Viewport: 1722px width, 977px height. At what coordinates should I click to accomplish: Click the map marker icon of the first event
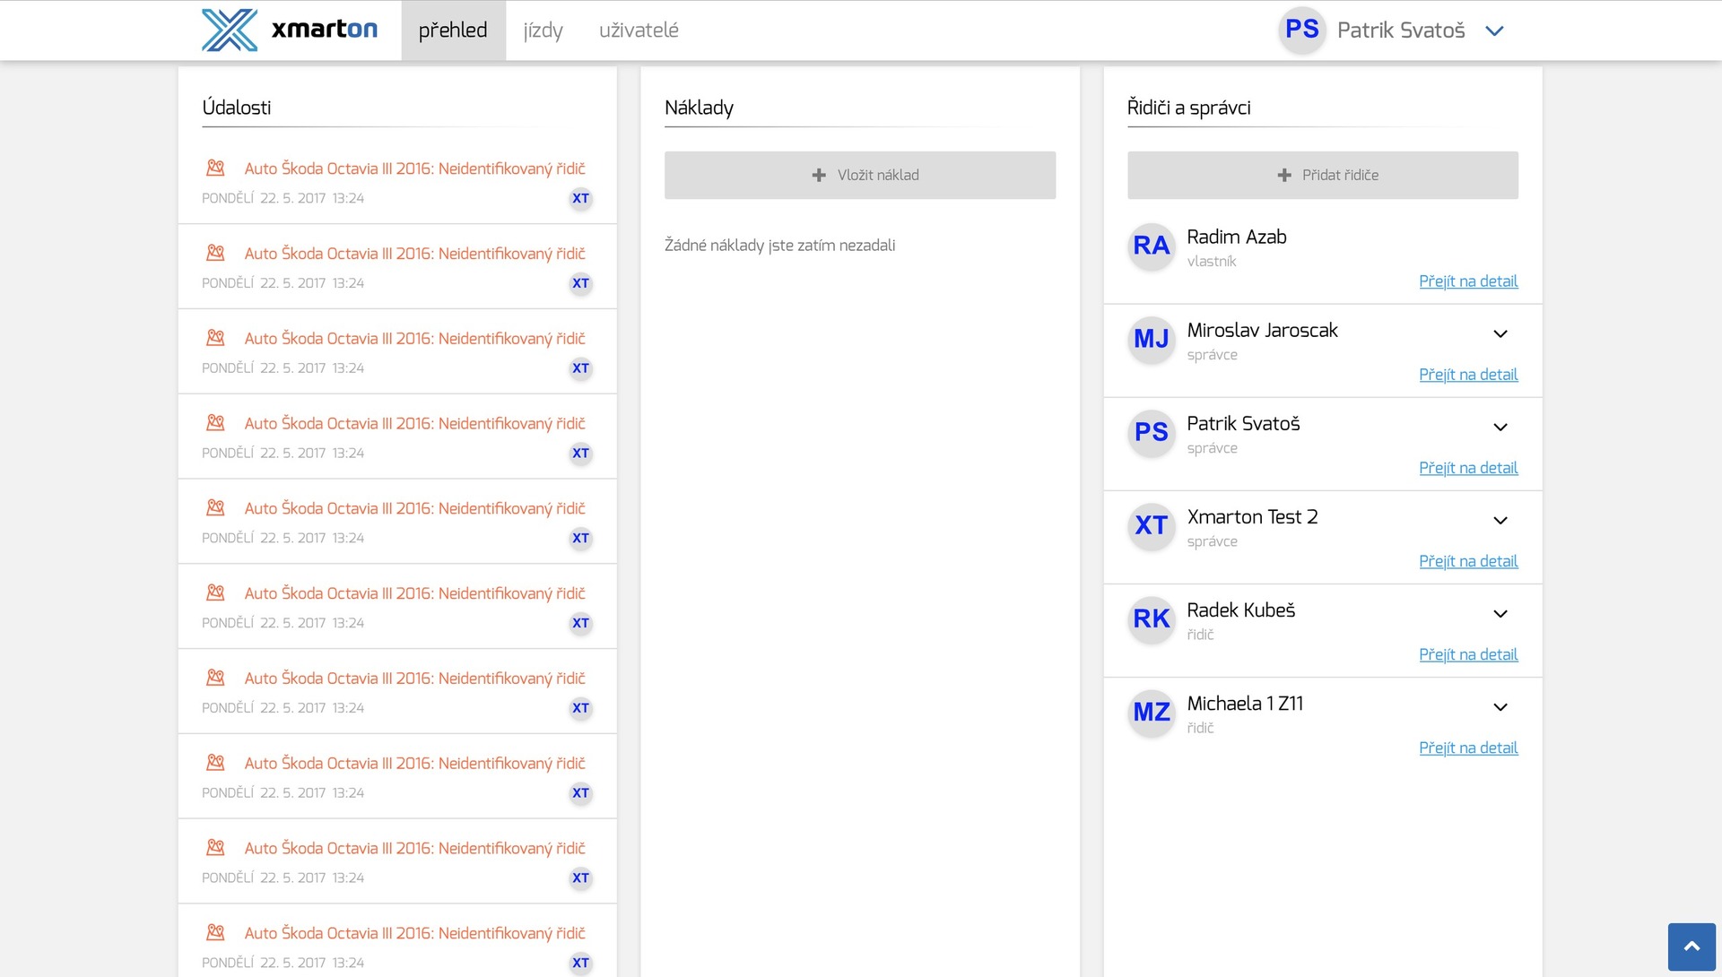pyautogui.click(x=215, y=168)
